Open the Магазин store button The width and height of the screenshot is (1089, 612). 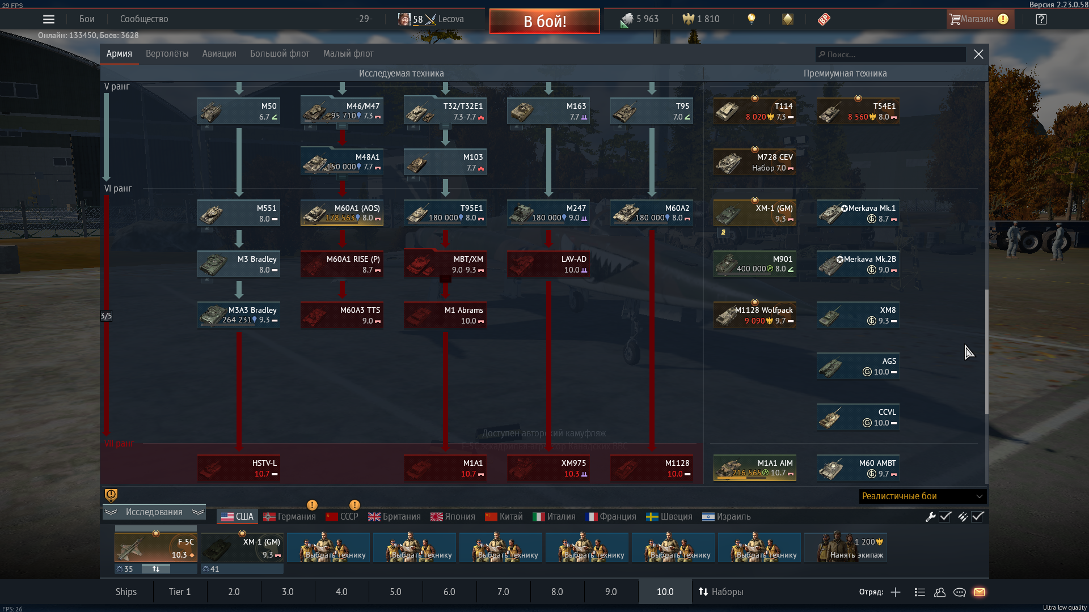click(980, 19)
